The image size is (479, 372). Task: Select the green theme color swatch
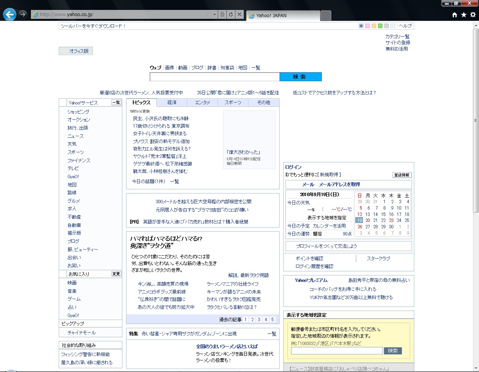click(x=380, y=26)
